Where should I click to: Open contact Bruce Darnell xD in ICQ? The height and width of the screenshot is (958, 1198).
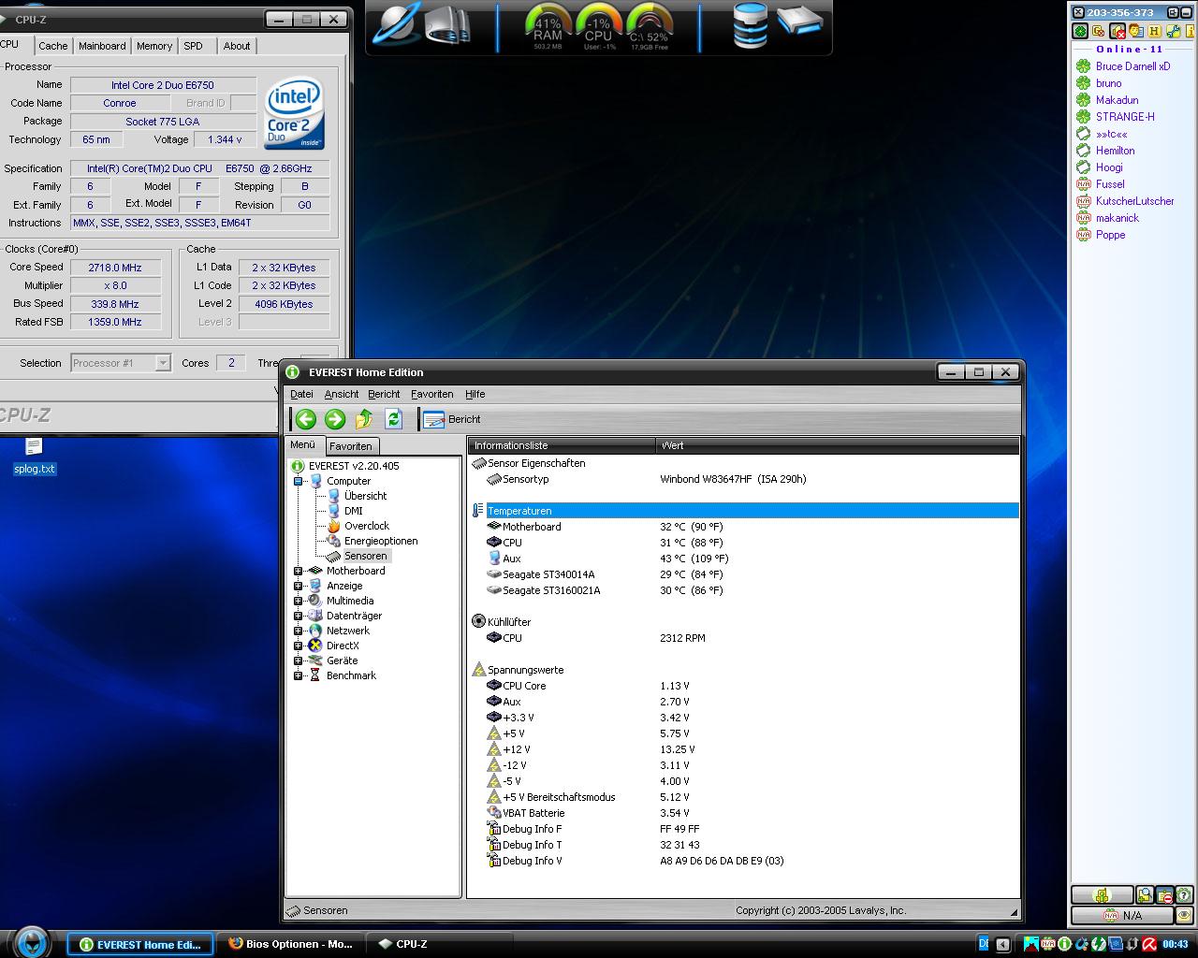pos(1132,66)
